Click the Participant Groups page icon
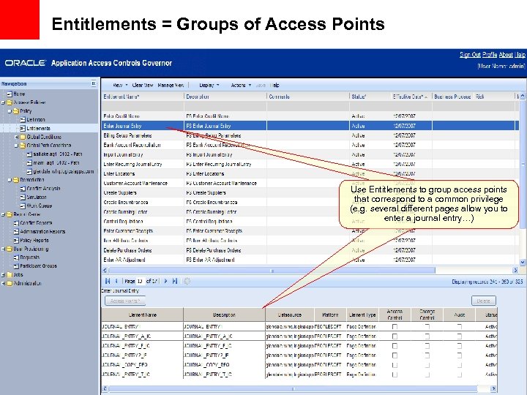The image size is (527, 395). pos(16,266)
